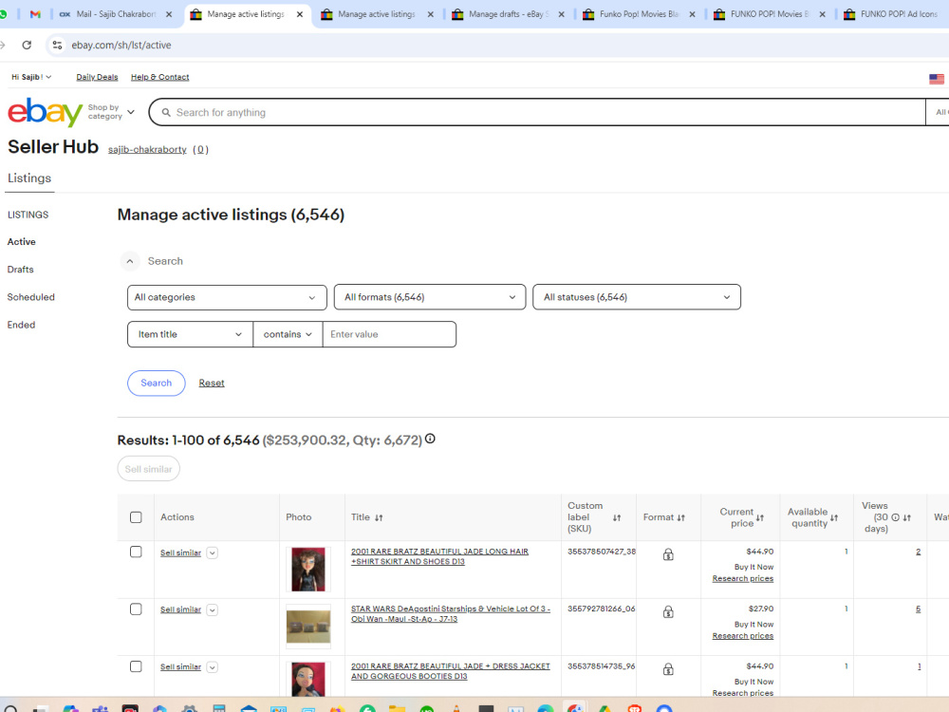Sort listings by Title column arrows
This screenshot has width=949, height=712.
379,517
